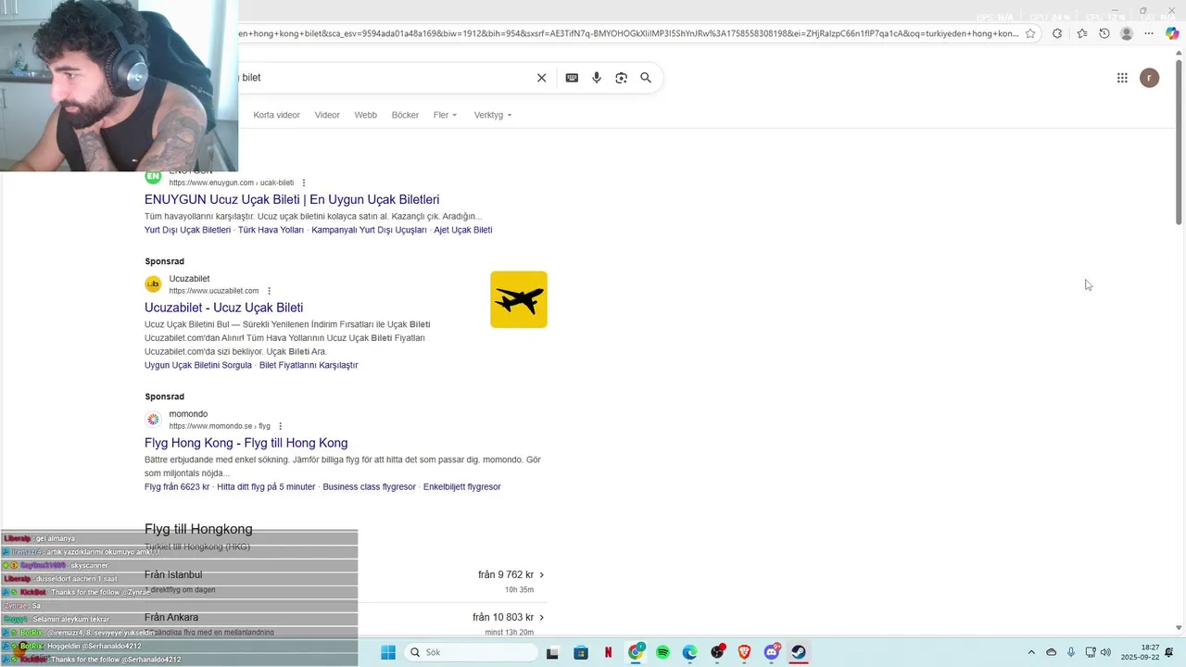
Task: Switch to Webb results tab
Action: 365,115
